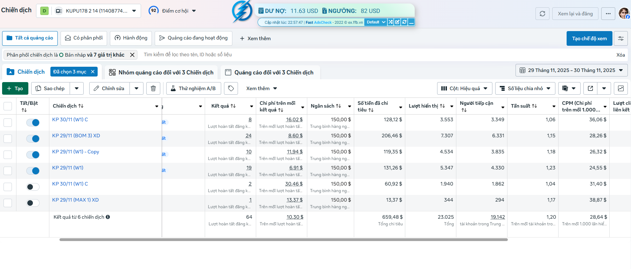Open the date range picker dropdown
The height and width of the screenshot is (269, 631).
572,70
